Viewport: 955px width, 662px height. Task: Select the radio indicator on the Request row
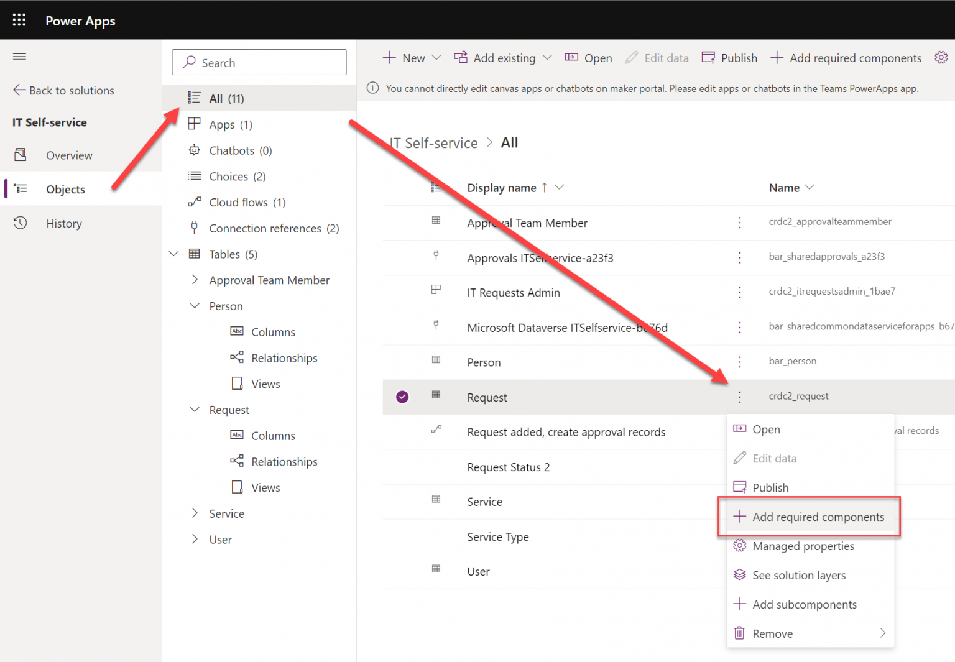[x=402, y=397]
